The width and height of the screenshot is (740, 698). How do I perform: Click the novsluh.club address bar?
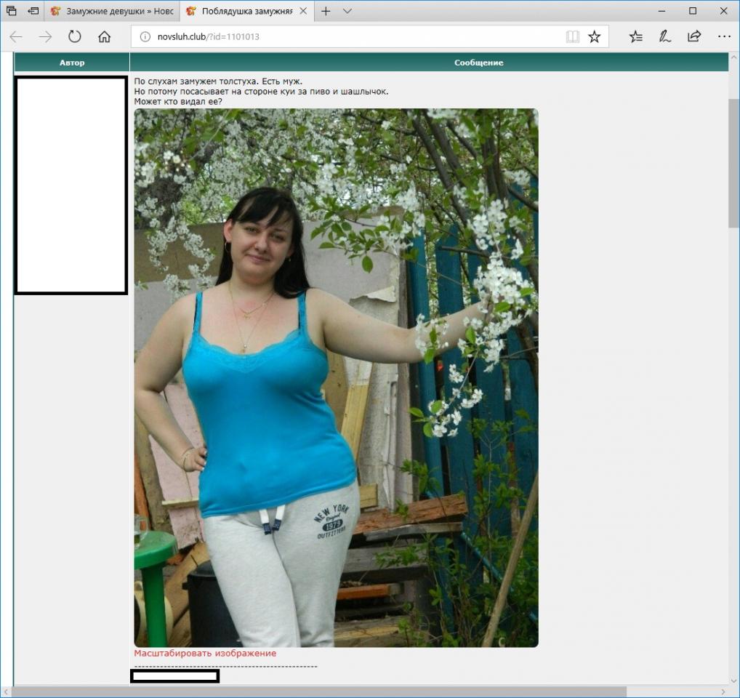[x=349, y=36]
